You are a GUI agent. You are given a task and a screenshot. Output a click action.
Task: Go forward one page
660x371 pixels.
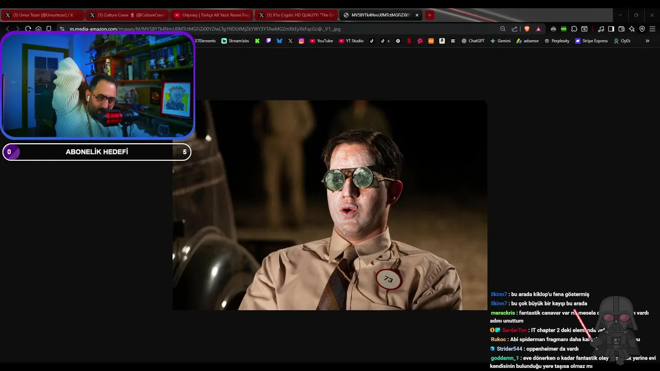coord(18,29)
